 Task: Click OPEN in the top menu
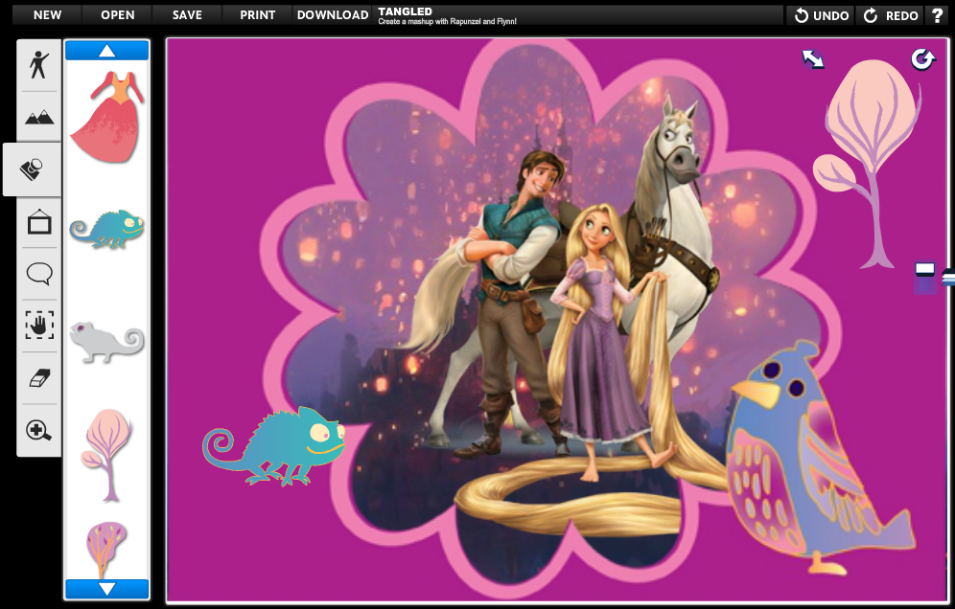click(x=118, y=15)
